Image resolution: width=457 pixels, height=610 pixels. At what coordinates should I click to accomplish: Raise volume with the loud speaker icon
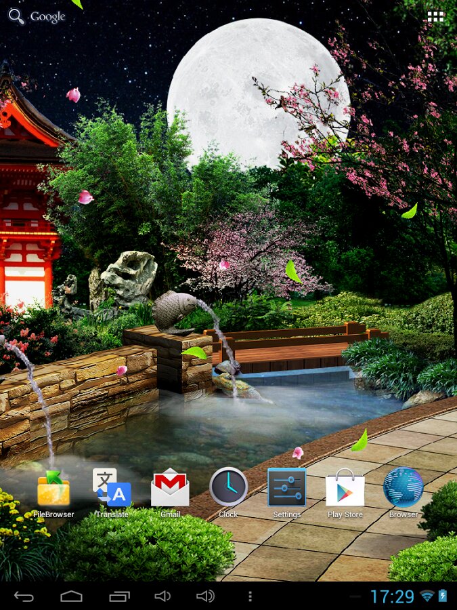point(205,596)
